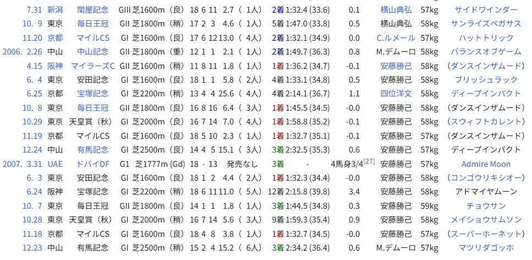Open the スーパーホーネット horse link
The width and height of the screenshot is (532, 260).
[x=486, y=234]
